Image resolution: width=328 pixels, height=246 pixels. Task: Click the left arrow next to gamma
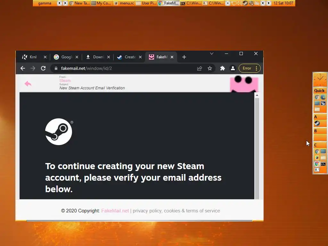(59, 3)
